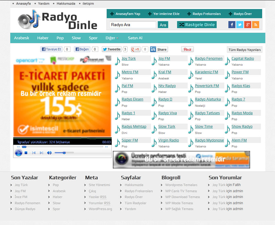Viewport: 275px width, 225px height.
Task: Open Wordpress Temaları link under Blogroll
Action: click(181, 185)
